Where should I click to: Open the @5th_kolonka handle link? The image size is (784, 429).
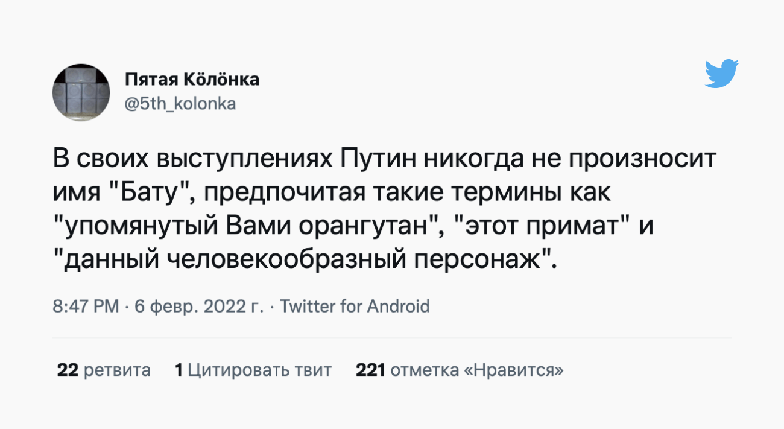pyautogui.click(x=180, y=104)
